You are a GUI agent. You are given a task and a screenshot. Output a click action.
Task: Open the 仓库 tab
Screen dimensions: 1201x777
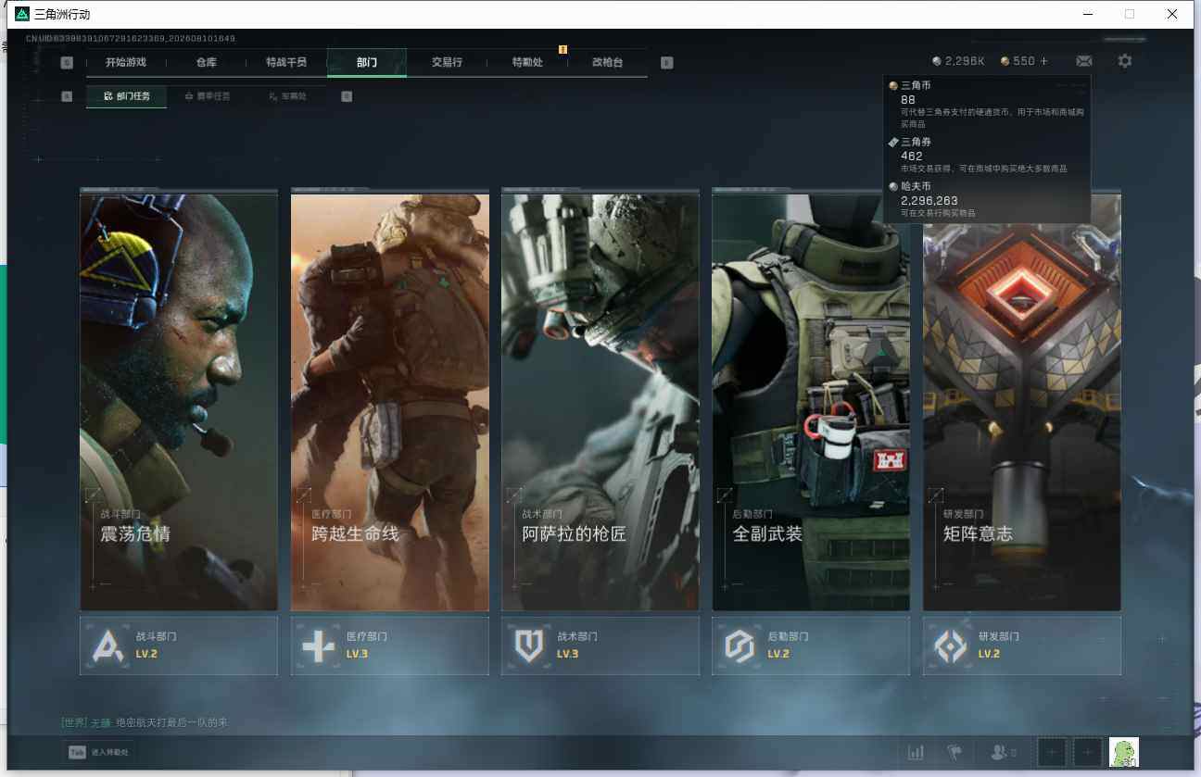(206, 63)
